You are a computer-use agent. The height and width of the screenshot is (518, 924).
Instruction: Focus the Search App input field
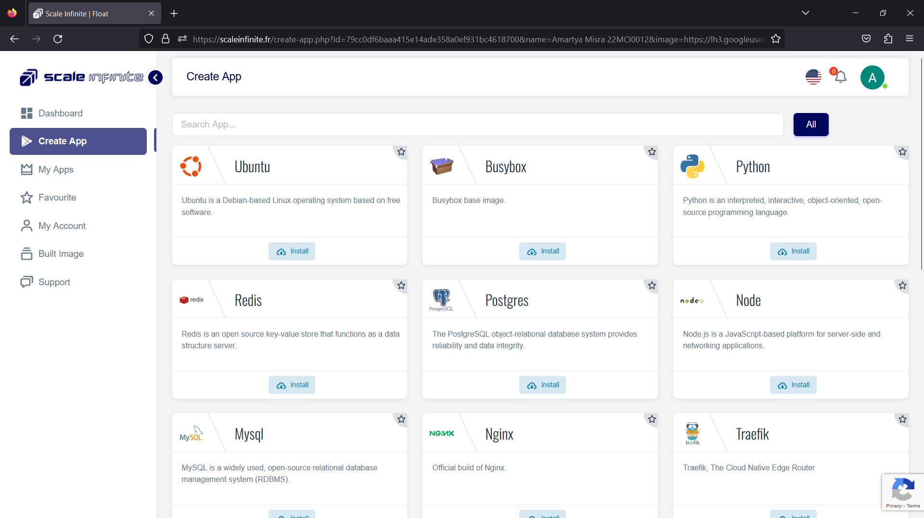click(478, 125)
